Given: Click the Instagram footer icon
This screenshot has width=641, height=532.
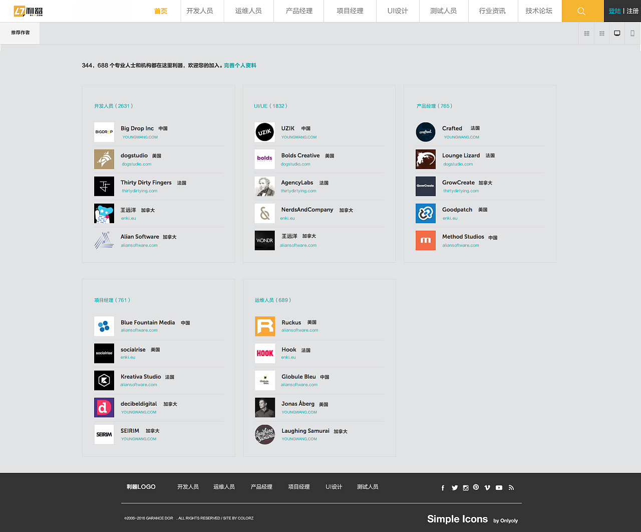Looking at the screenshot, I should [x=466, y=487].
